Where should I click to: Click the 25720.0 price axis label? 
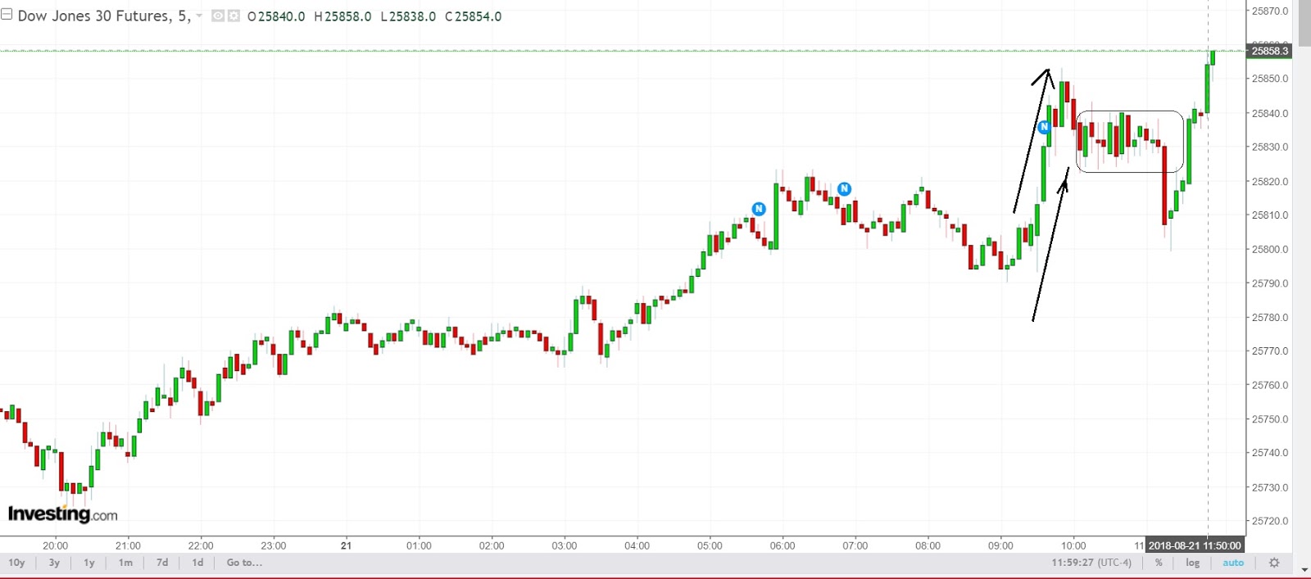1270,521
